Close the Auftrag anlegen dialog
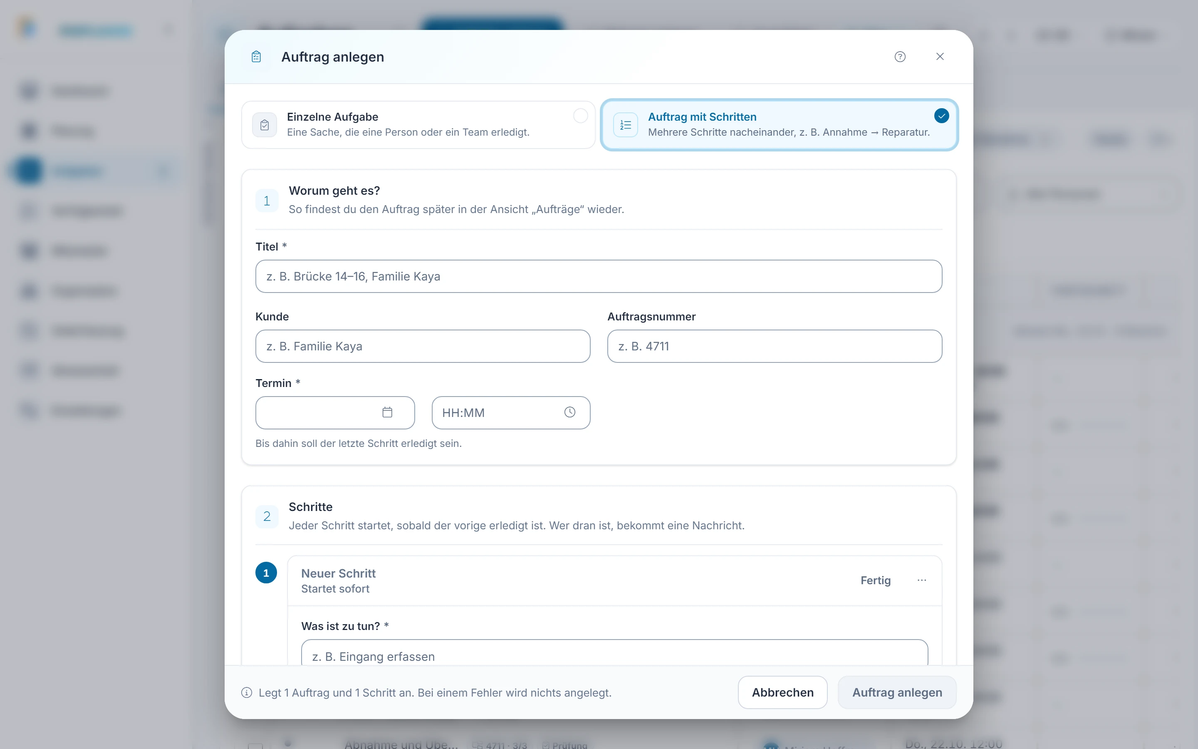The image size is (1198, 749). (x=940, y=57)
